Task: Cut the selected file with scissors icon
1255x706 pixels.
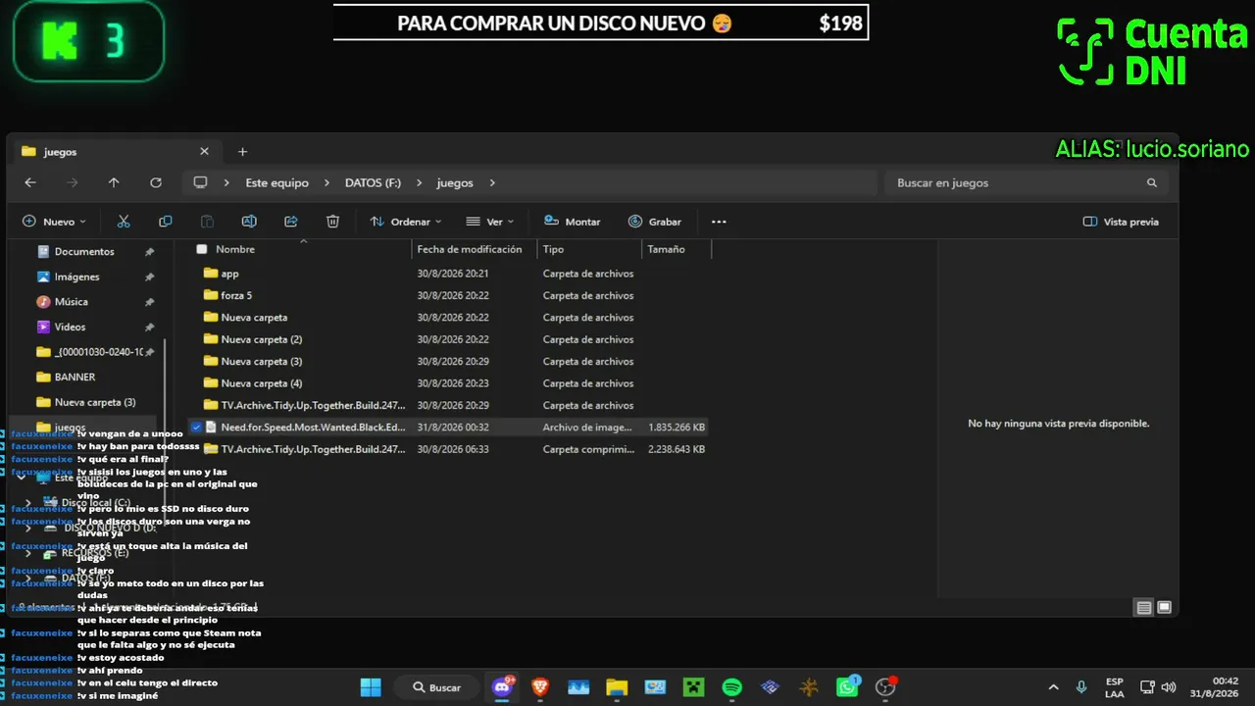Action: point(124,222)
